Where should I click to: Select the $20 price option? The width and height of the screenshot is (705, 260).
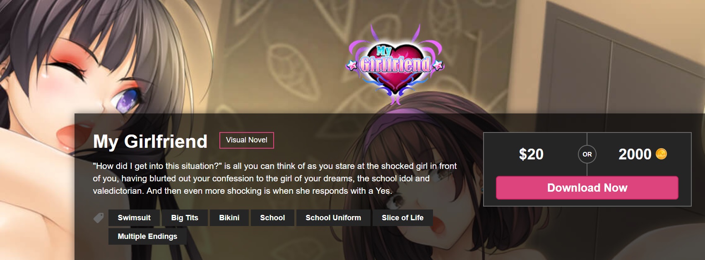(x=531, y=154)
